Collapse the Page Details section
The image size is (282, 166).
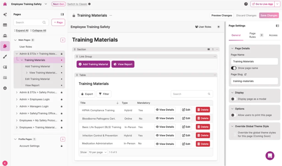pos(232,48)
